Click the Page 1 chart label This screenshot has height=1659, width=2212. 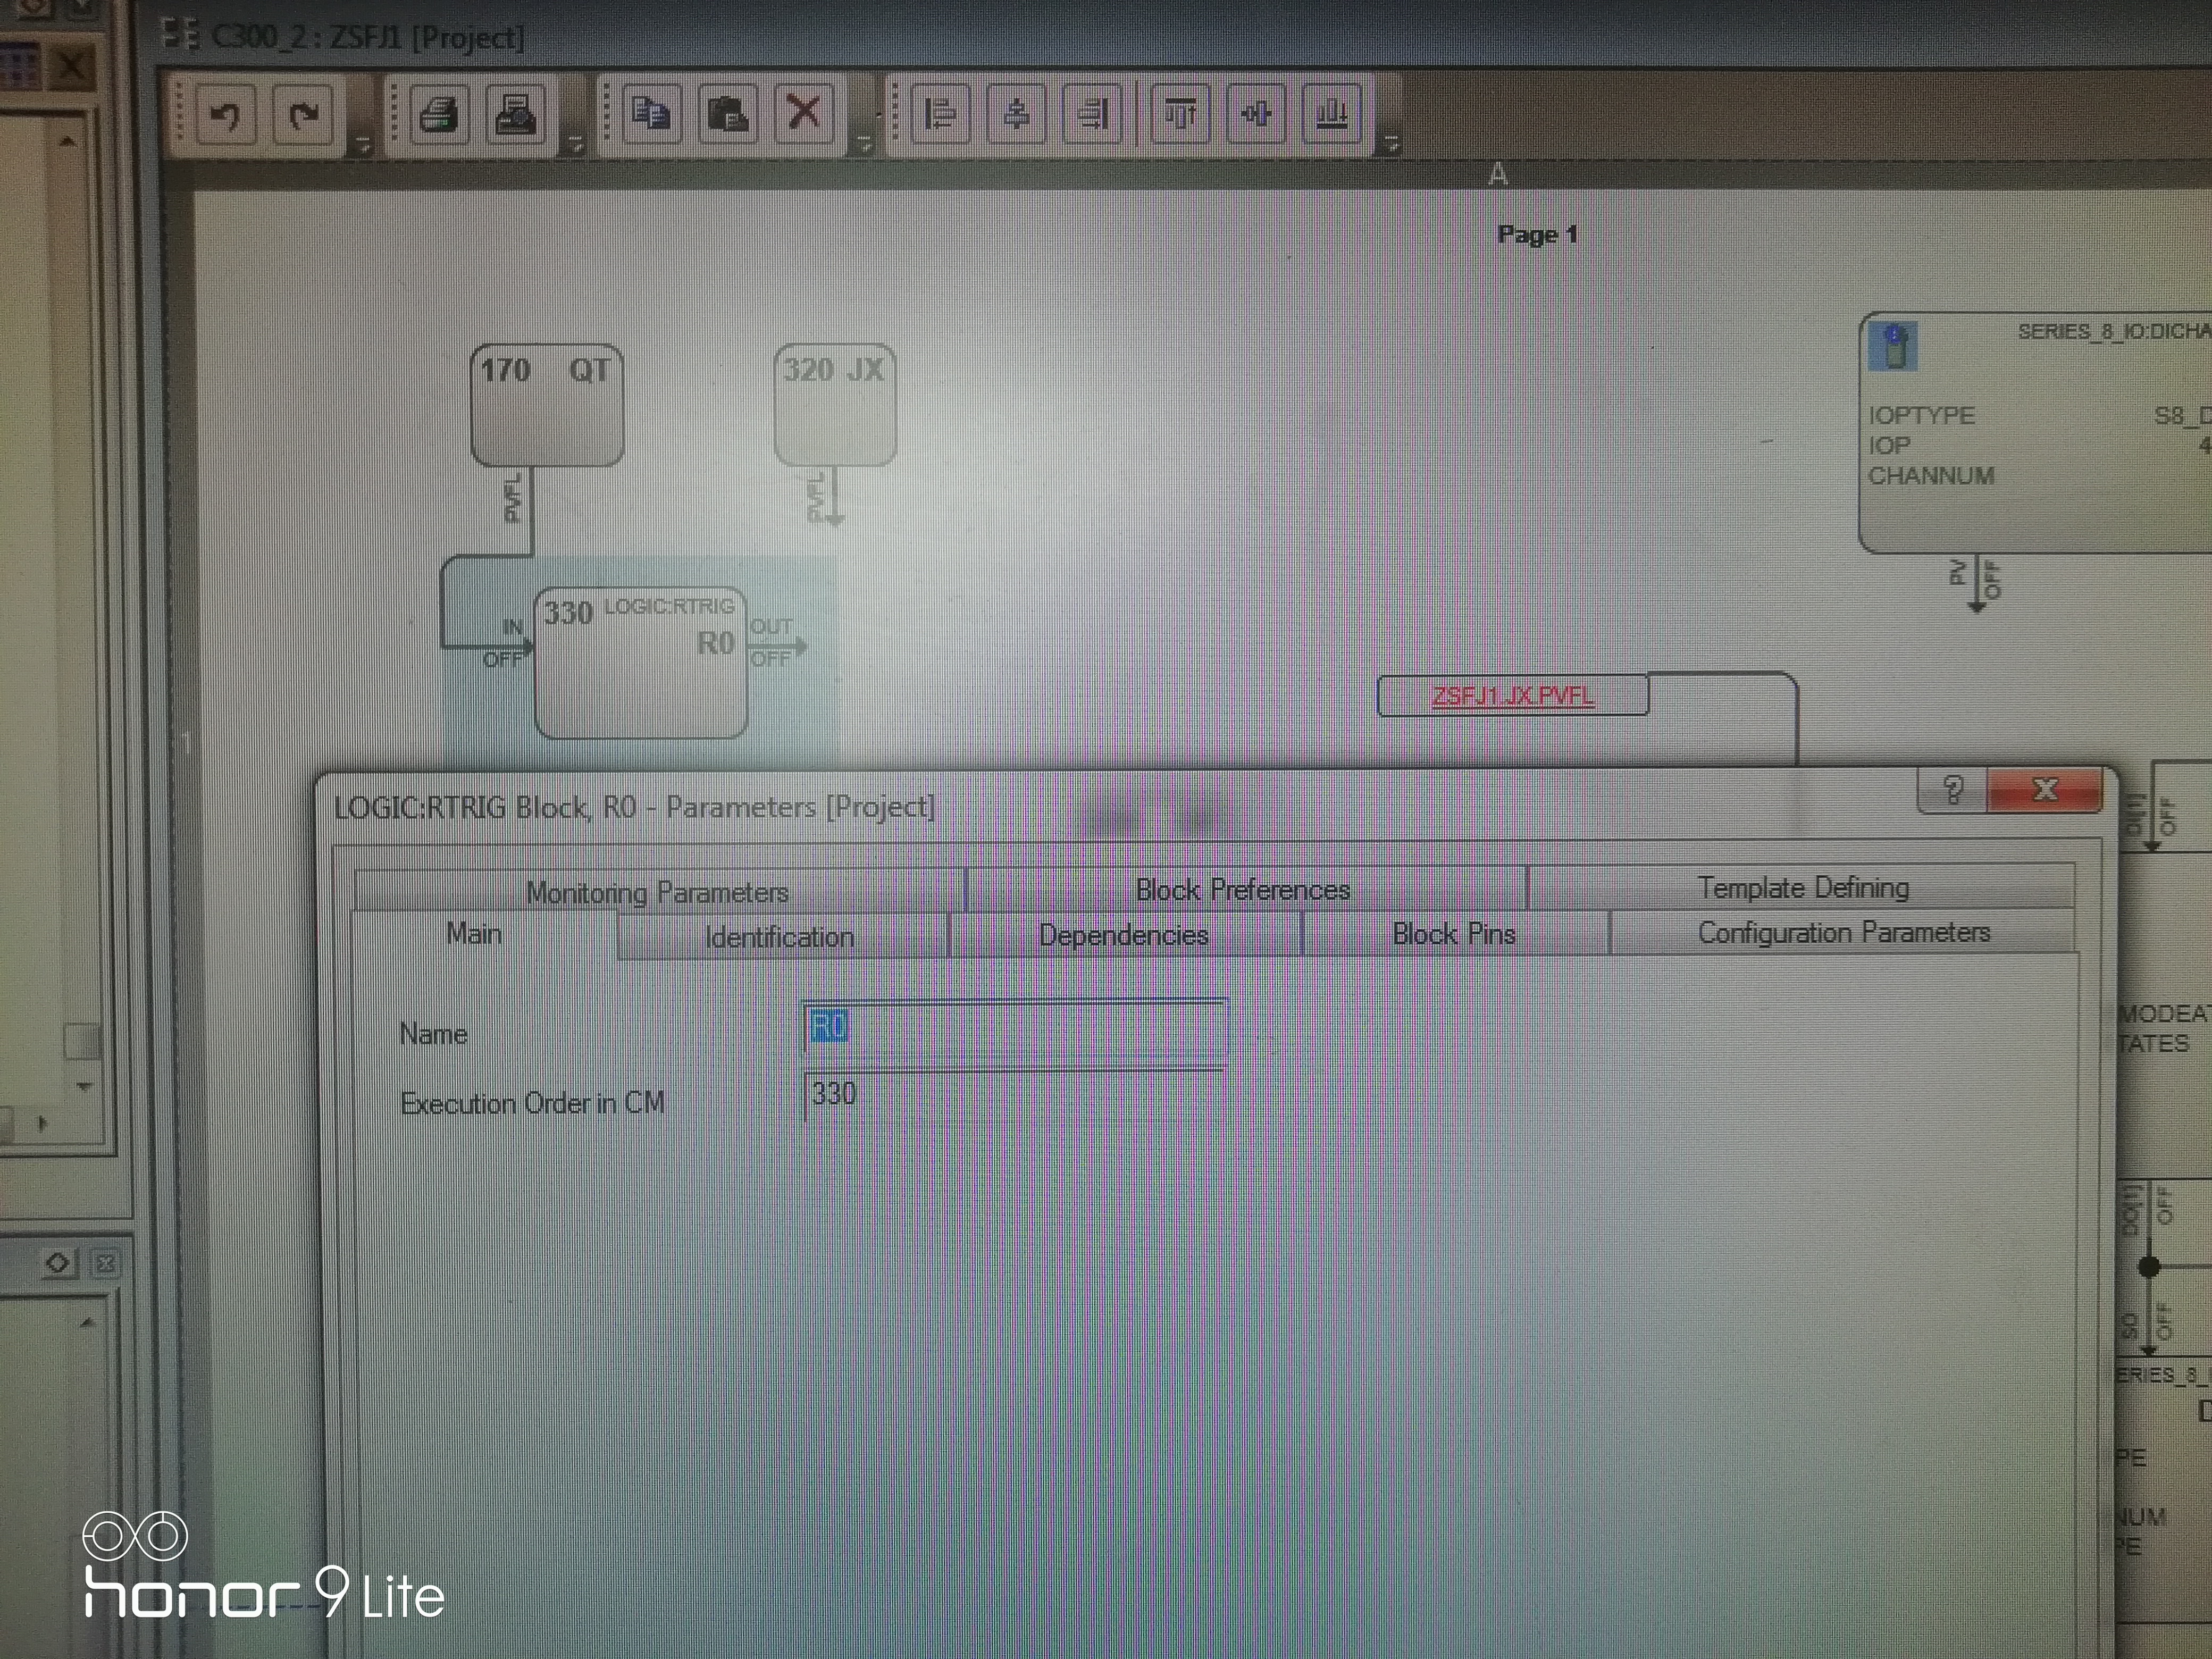(1538, 235)
